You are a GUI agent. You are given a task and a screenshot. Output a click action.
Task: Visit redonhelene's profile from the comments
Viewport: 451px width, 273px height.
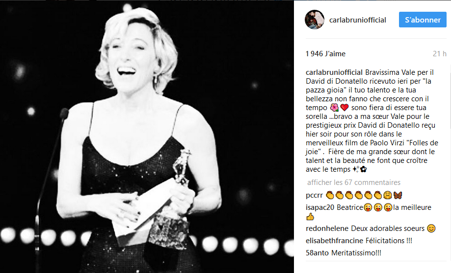pos(327,228)
